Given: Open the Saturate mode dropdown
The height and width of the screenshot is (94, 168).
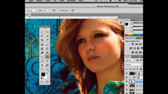Looking at the screenshot, I should [x=31, y=10].
